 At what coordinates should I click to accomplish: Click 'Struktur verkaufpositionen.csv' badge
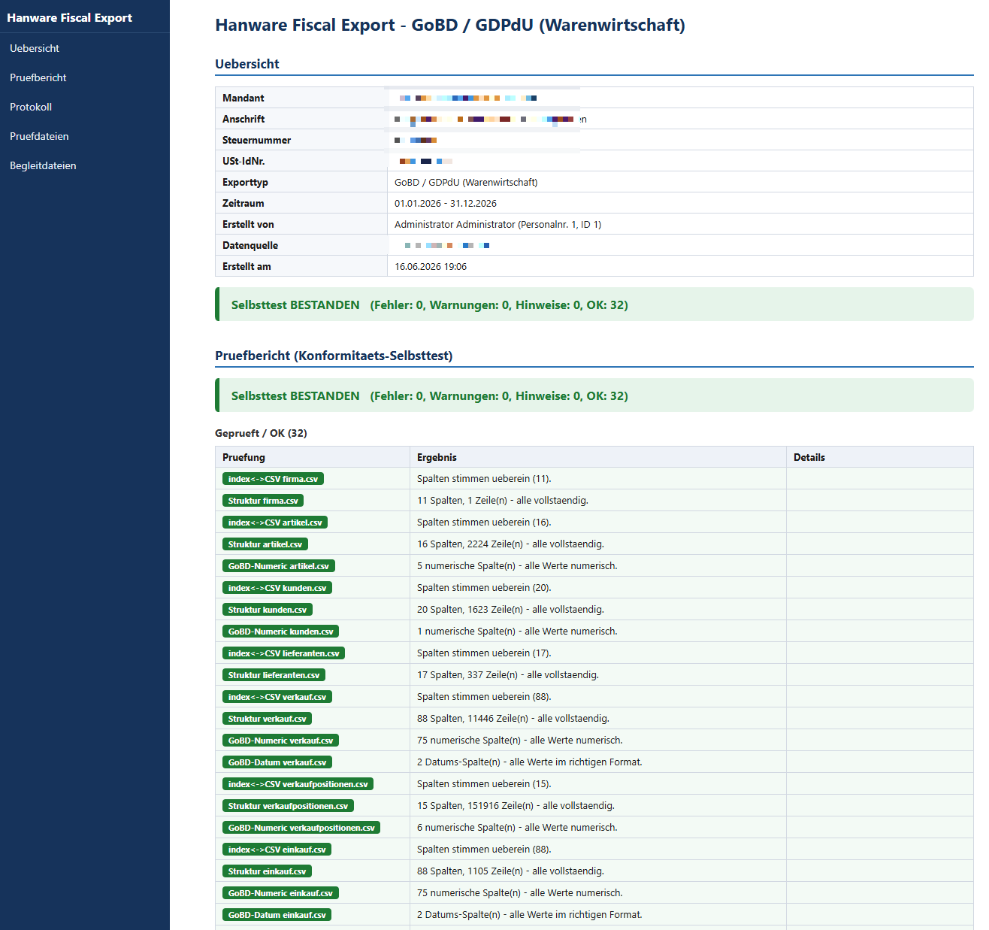tap(288, 806)
